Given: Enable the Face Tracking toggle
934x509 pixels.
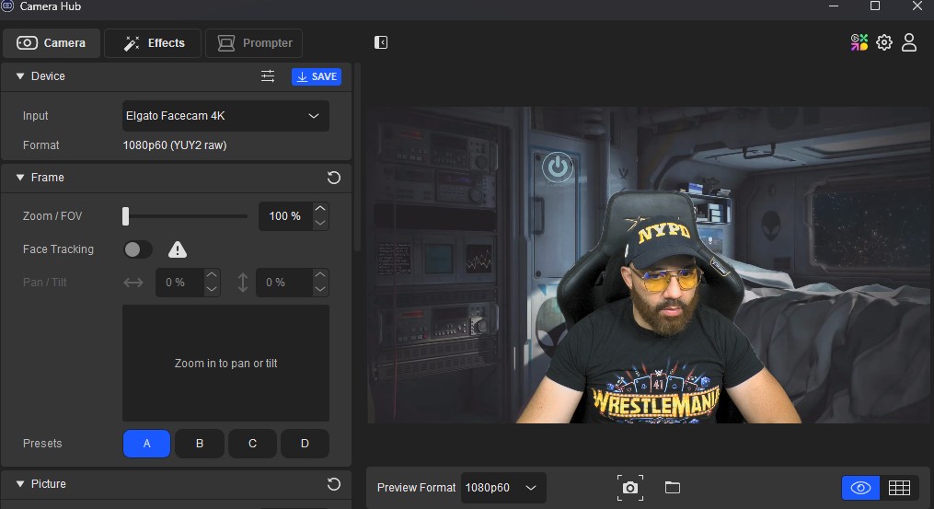Looking at the screenshot, I should tap(138, 249).
